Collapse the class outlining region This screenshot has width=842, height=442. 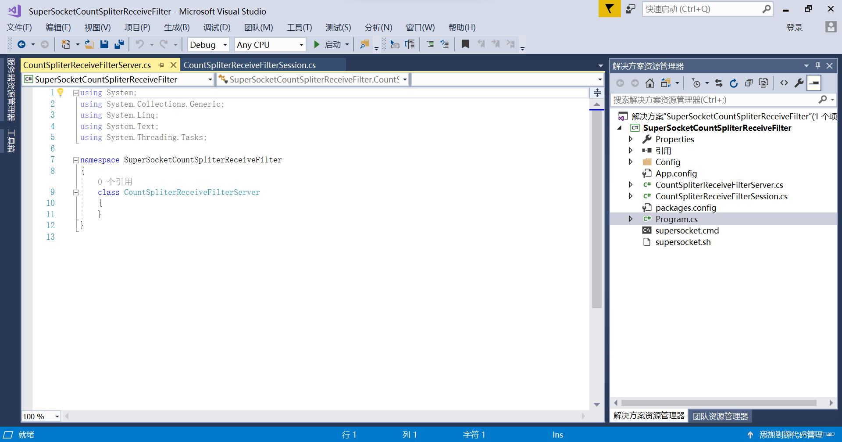pyautogui.click(x=76, y=192)
